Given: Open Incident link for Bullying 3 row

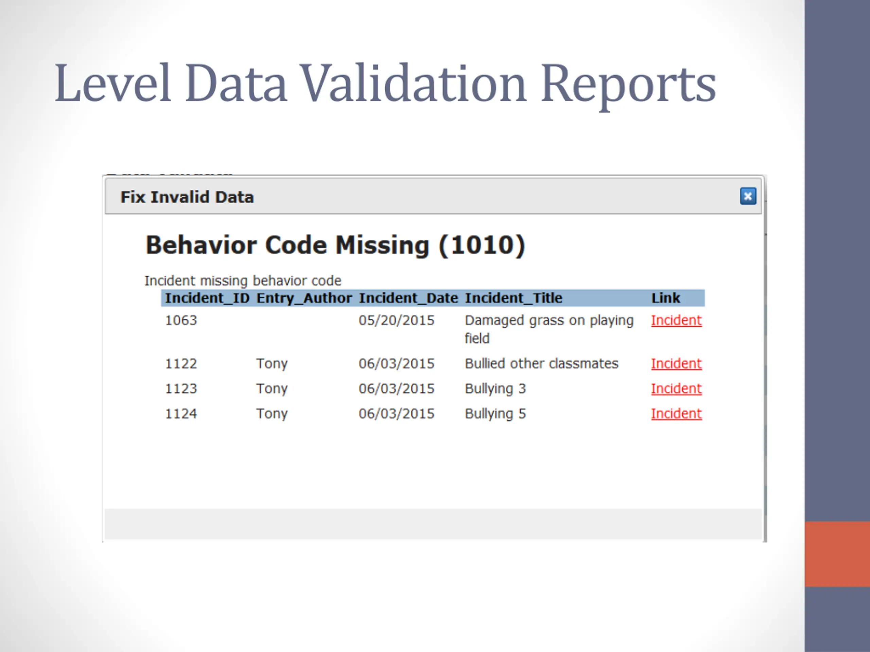Looking at the screenshot, I should click(x=676, y=389).
